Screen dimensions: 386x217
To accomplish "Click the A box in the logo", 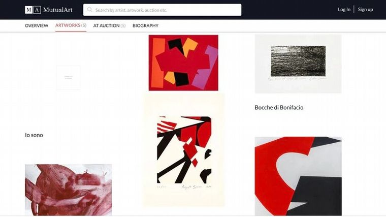I will click(x=37, y=10).
